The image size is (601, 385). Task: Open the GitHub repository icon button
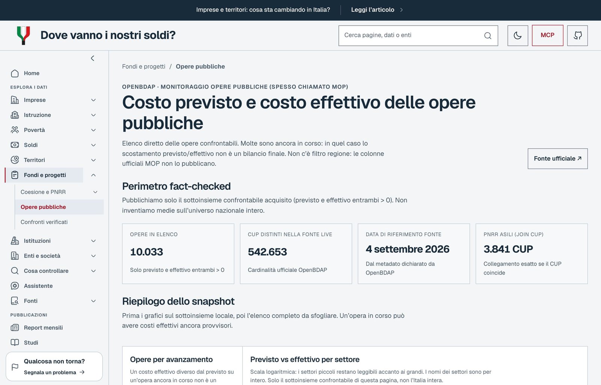pyautogui.click(x=577, y=36)
